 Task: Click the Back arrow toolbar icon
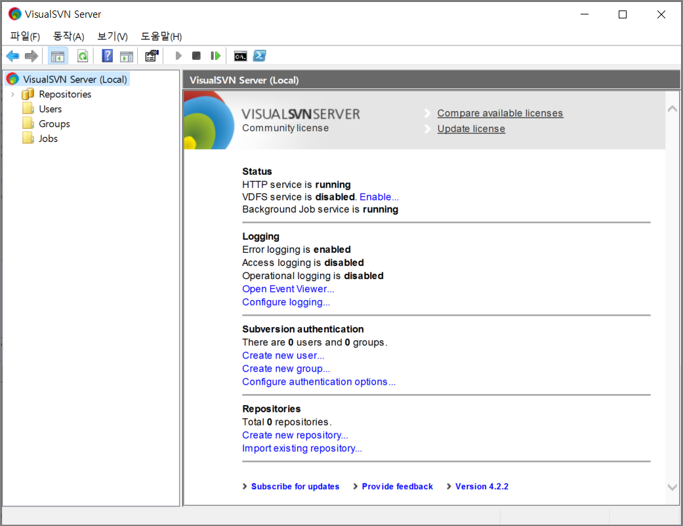point(12,56)
